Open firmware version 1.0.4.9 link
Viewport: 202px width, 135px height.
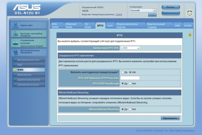click(x=119, y=14)
